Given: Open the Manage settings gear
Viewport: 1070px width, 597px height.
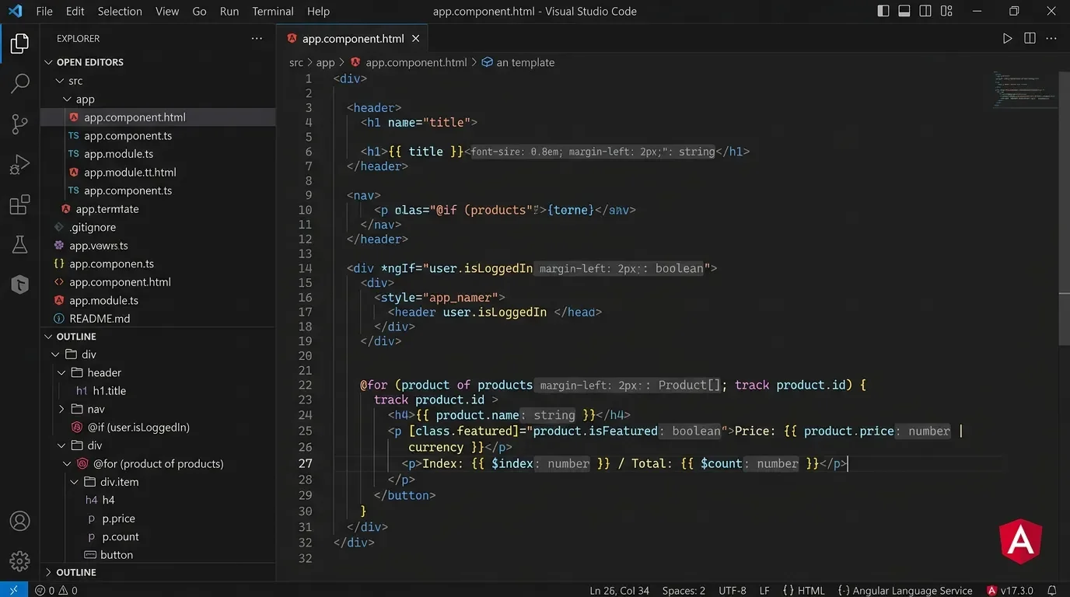Looking at the screenshot, I should point(20,560).
